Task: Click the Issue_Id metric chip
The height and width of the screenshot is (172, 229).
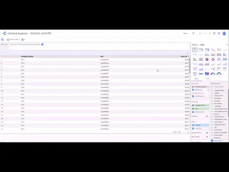Action: [x=200, y=125]
